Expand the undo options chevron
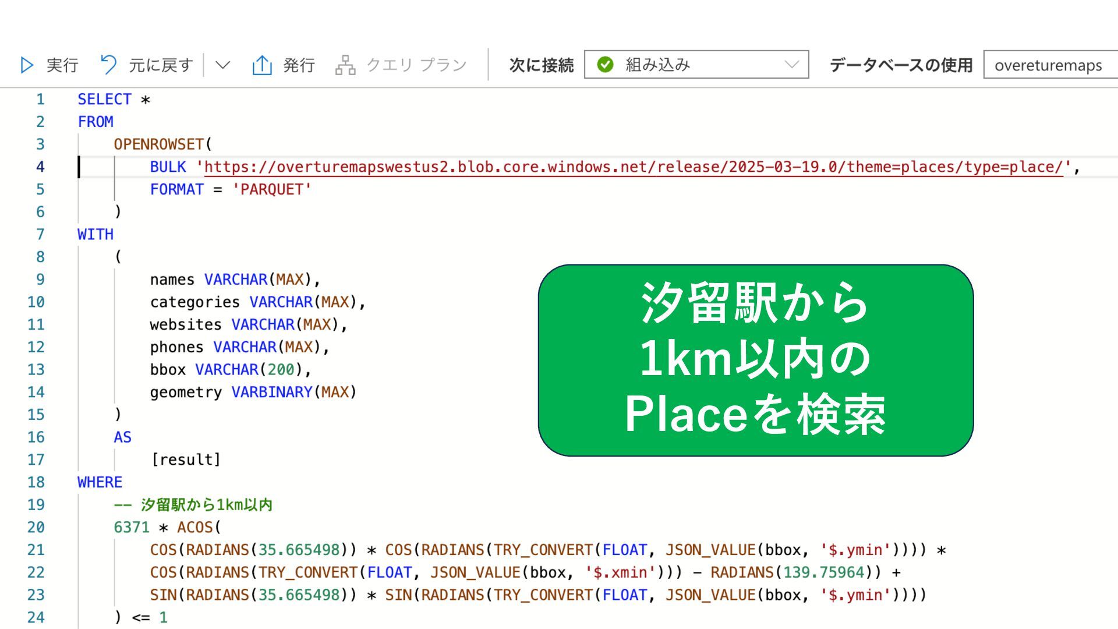This screenshot has height=629, width=1118. [222, 65]
